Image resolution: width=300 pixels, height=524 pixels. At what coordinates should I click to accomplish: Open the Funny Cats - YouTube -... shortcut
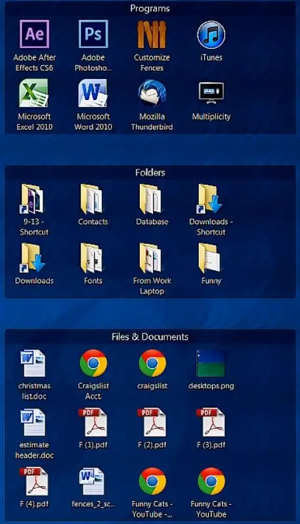tap(152, 481)
